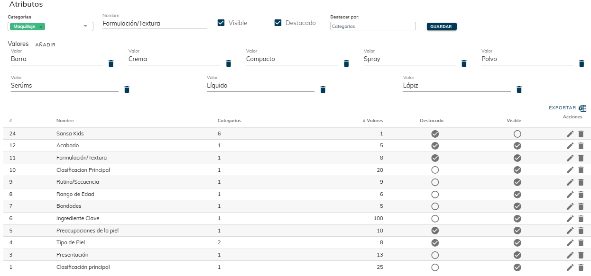Click the GUARDAR button

441,27
